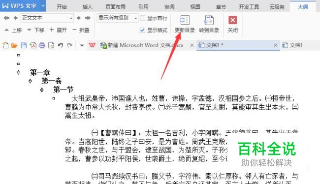Open the 开始 ribbon tab
320x184 pixels.
point(62,7)
